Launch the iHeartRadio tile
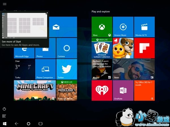 coord(102,91)
